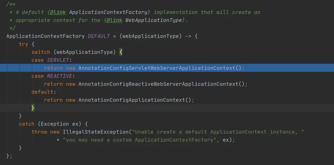
Task: Click the highlighted closing brace of switch
Action: [33, 108]
